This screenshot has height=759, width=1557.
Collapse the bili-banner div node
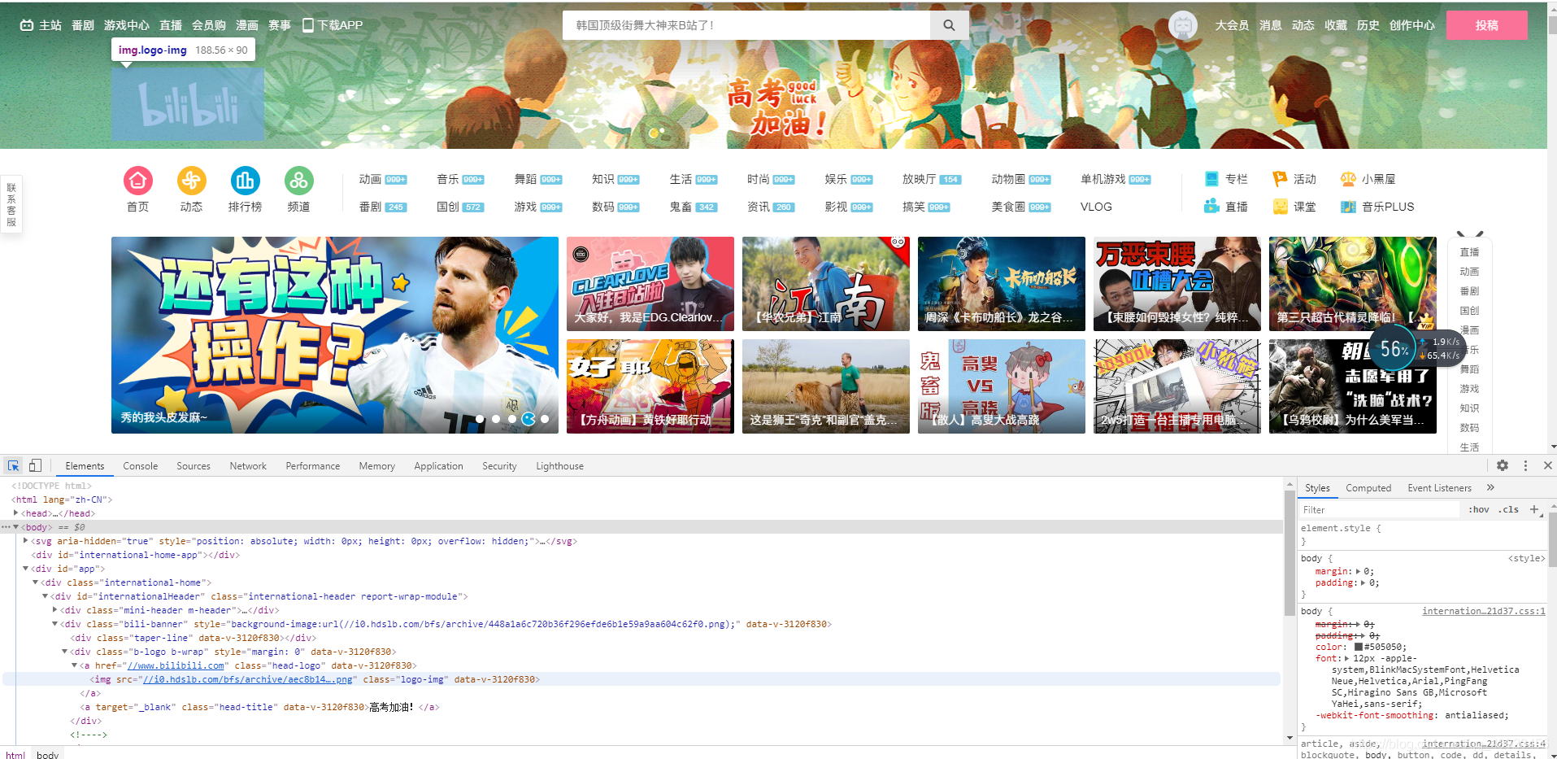tap(55, 624)
